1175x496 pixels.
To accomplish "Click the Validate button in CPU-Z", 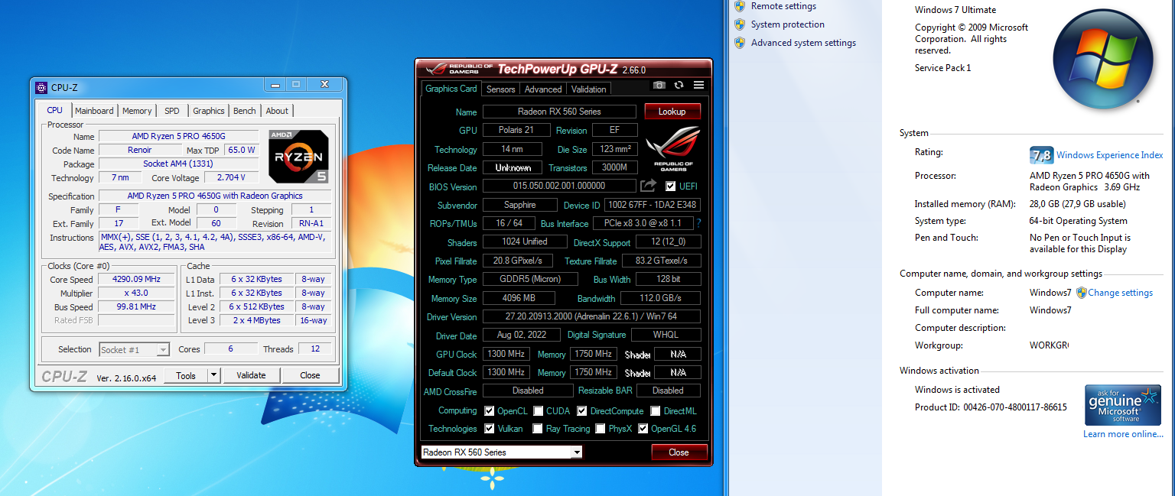I will click(x=251, y=375).
